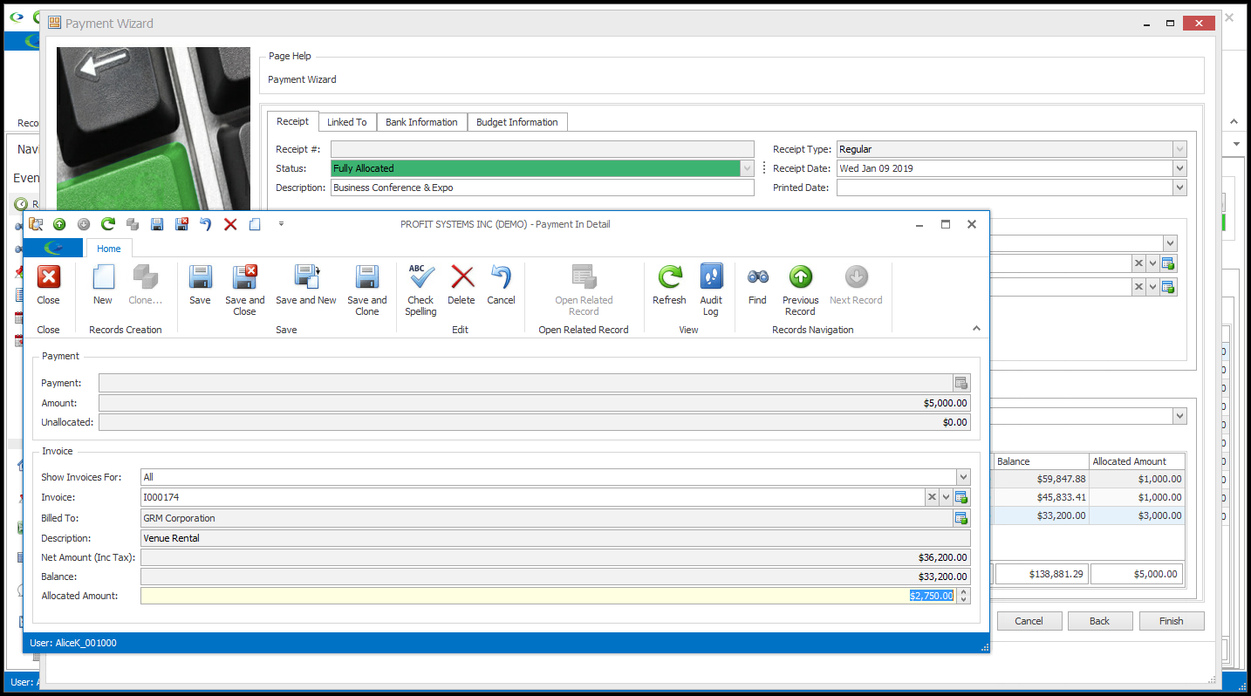1251x696 pixels.
Task: Select the $33,200.00 balance cell in wizard grid
Action: tap(1042, 515)
